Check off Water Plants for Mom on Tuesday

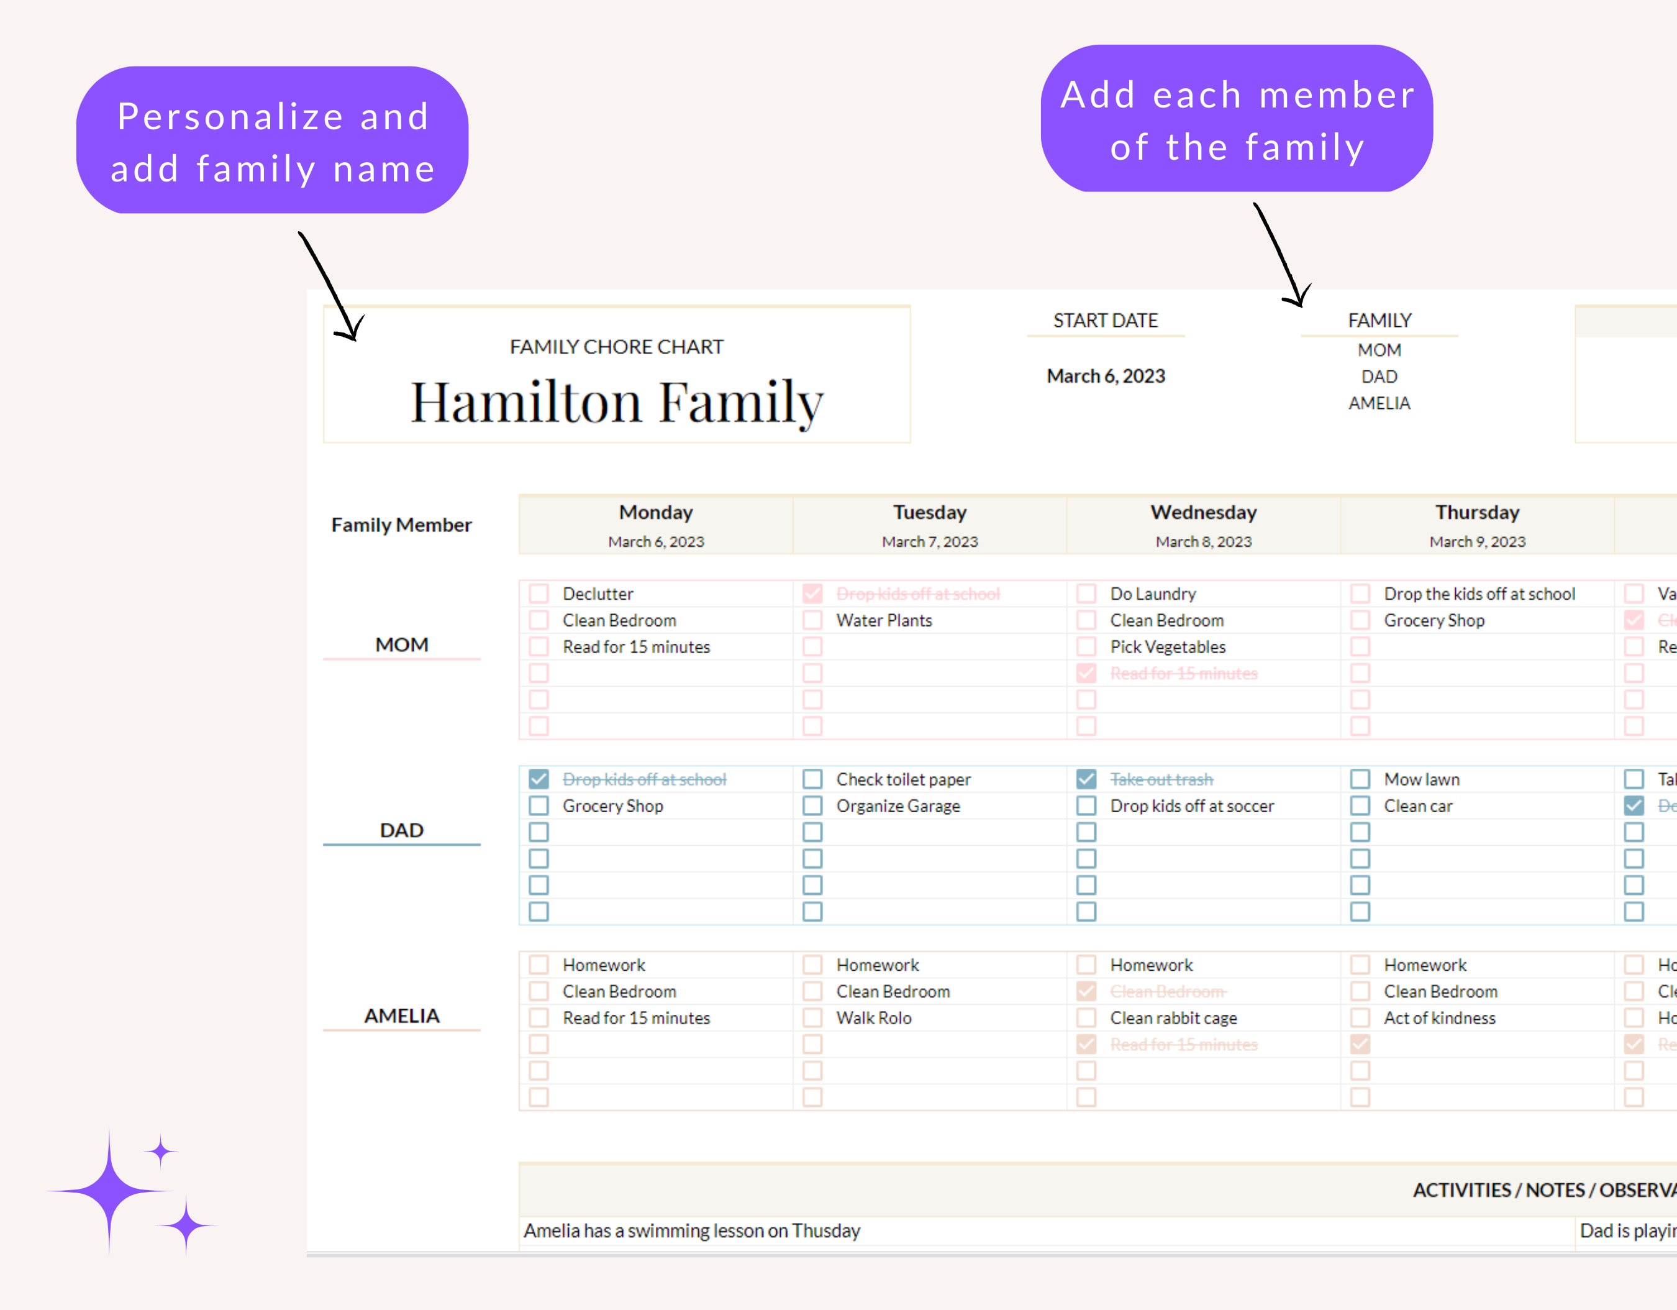813,620
